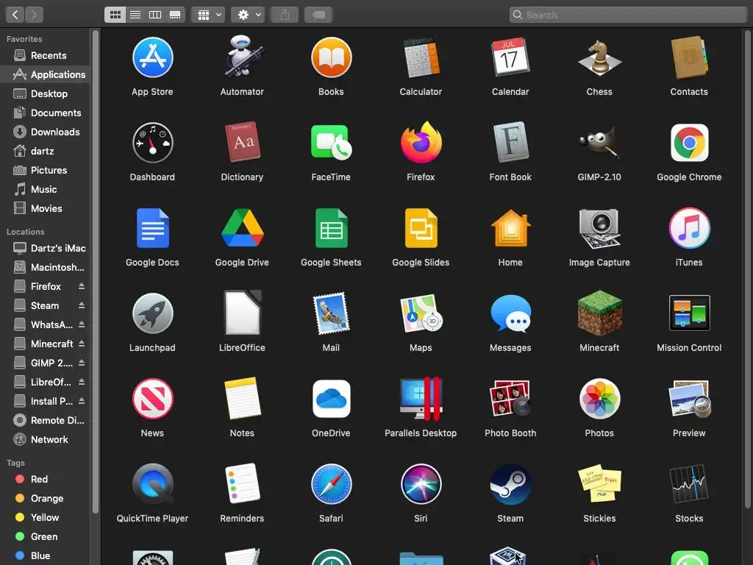The height and width of the screenshot is (565, 753).
Task: Open the Home app
Action: (x=510, y=228)
